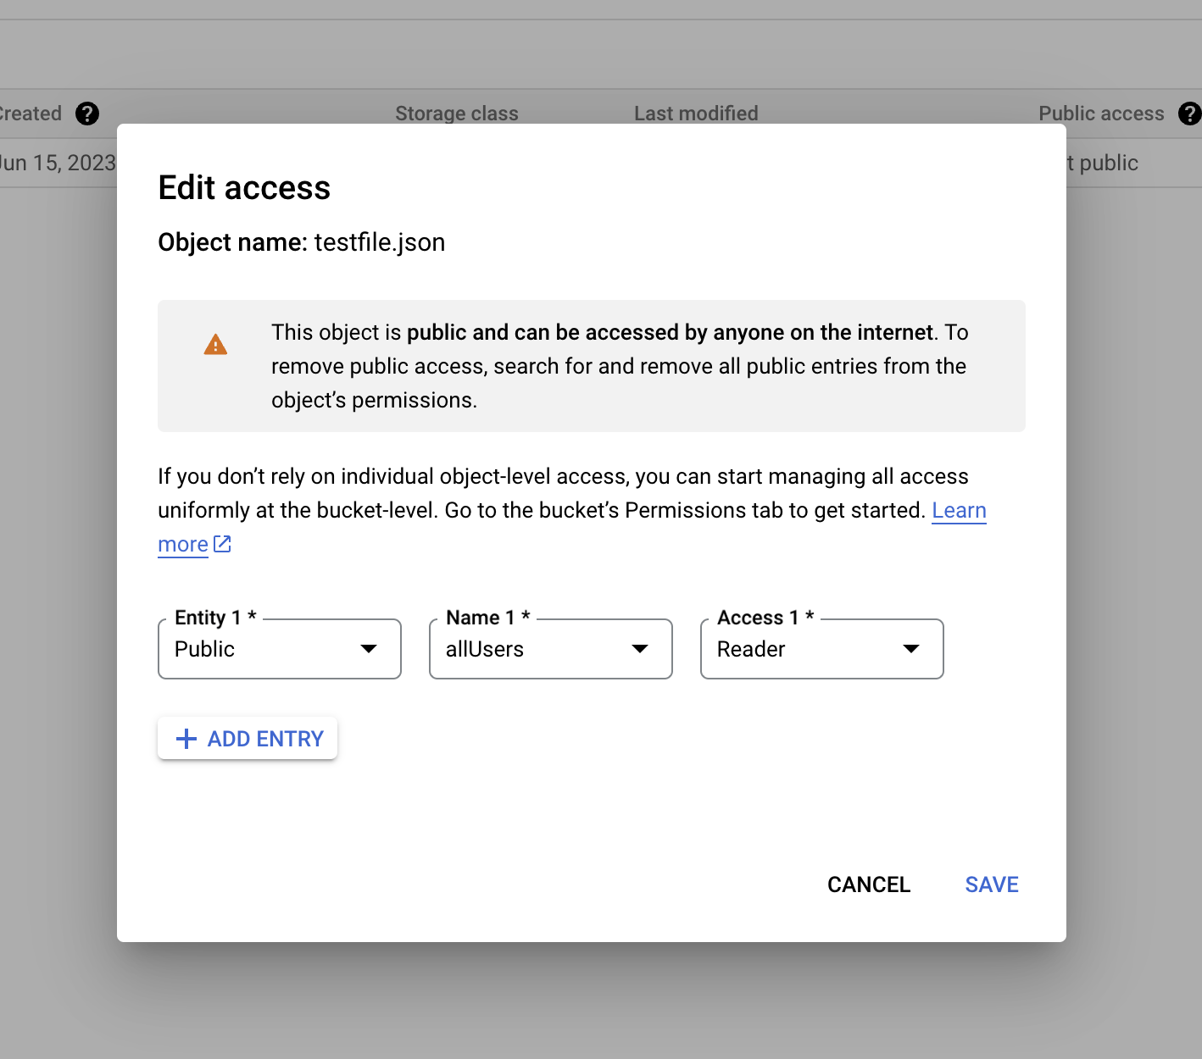Click the testfile.json object name text

click(379, 242)
